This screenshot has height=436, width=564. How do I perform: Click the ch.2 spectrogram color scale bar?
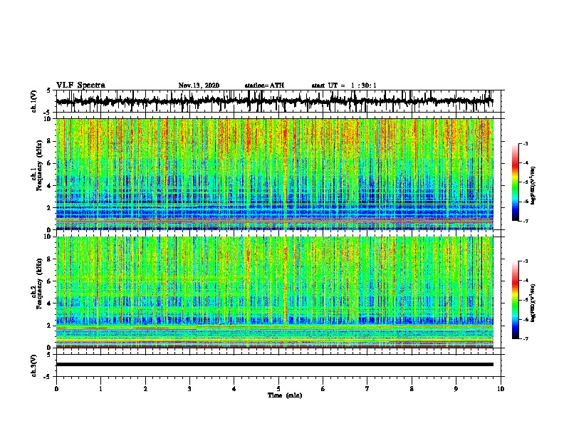pyautogui.click(x=516, y=300)
